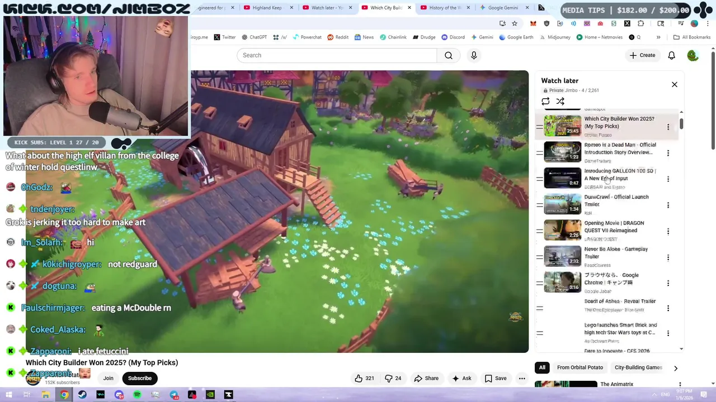Open Telegram from taskbar
716x402 pixels.
click(174, 395)
